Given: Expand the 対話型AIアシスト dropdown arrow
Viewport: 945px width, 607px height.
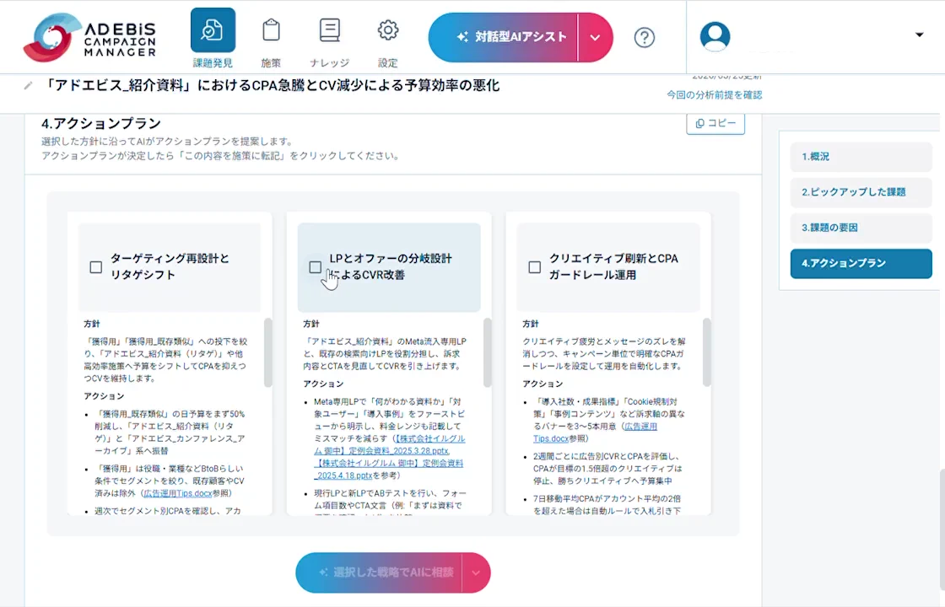Looking at the screenshot, I should coord(595,37).
